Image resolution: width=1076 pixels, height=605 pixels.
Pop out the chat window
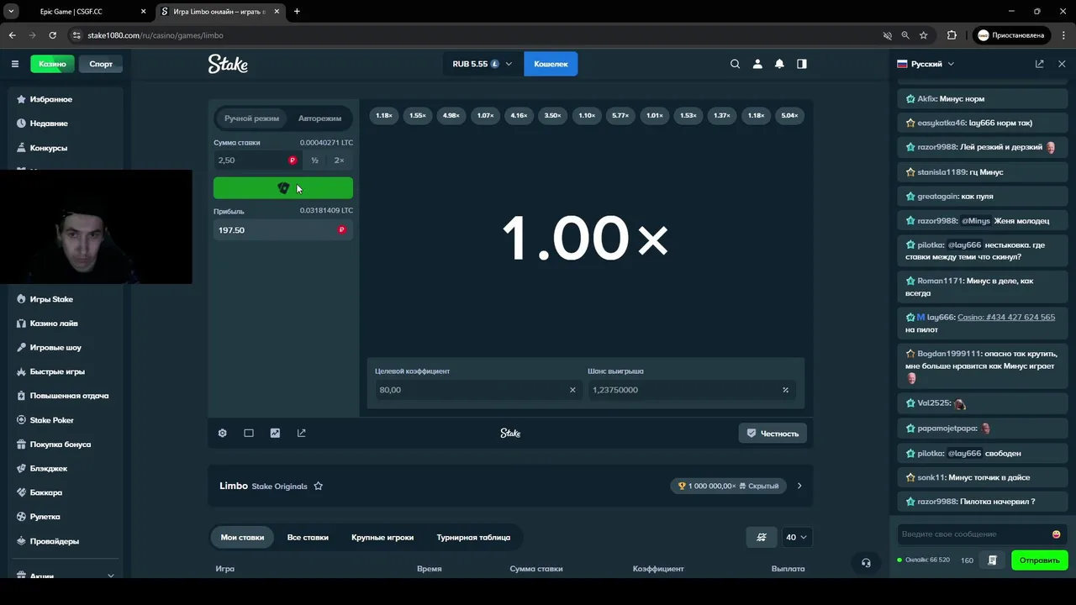pyautogui.click(x=1040, y=64)
